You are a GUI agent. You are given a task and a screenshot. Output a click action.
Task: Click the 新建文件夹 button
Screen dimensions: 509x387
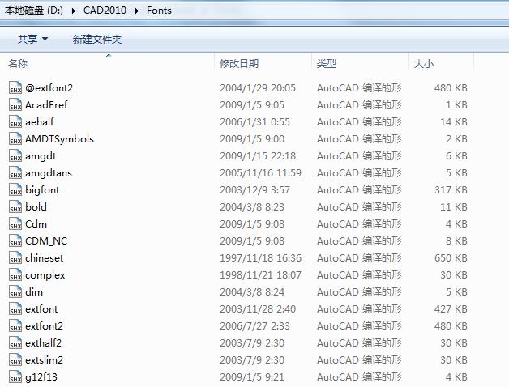(97, 39)
